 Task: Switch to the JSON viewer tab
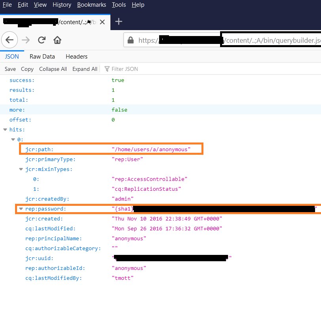tap(12, 57)
